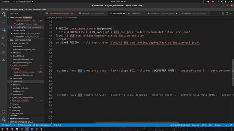Screen dimensions: 234x131
Task: Click the VS Code icon in the taskbar
Action: pyautogui.click(x=27, y=129)
